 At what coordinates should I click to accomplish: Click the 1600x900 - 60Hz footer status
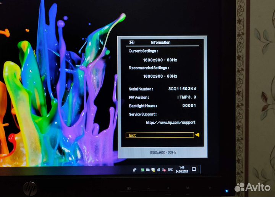163,152
